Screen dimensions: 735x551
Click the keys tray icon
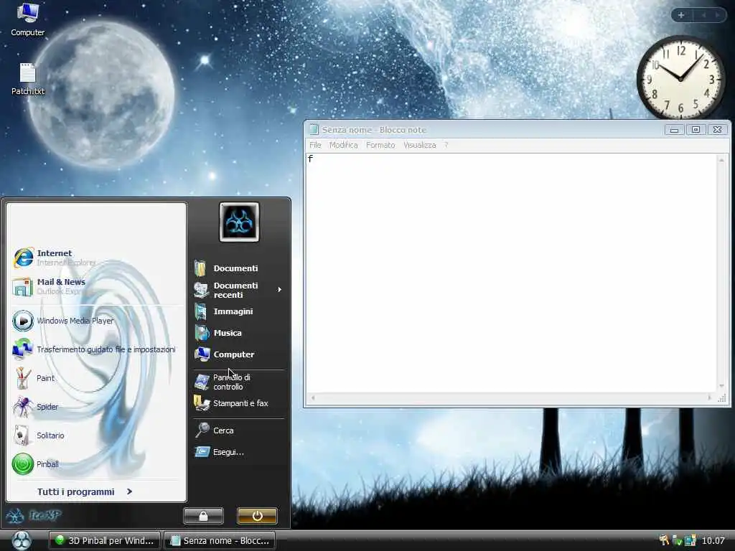point(664,540)
